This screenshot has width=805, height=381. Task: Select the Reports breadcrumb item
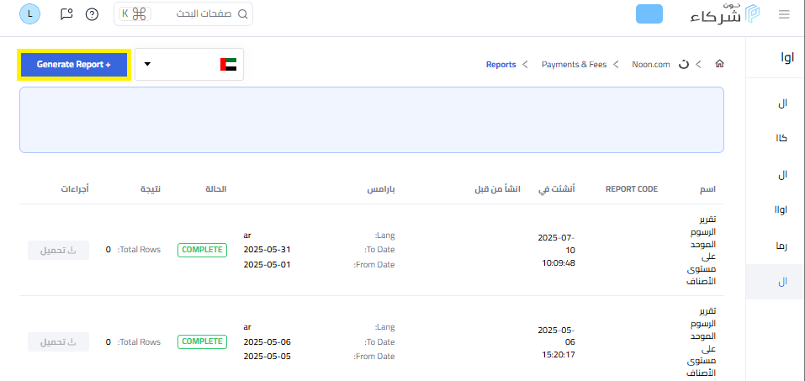pos(501,65)
